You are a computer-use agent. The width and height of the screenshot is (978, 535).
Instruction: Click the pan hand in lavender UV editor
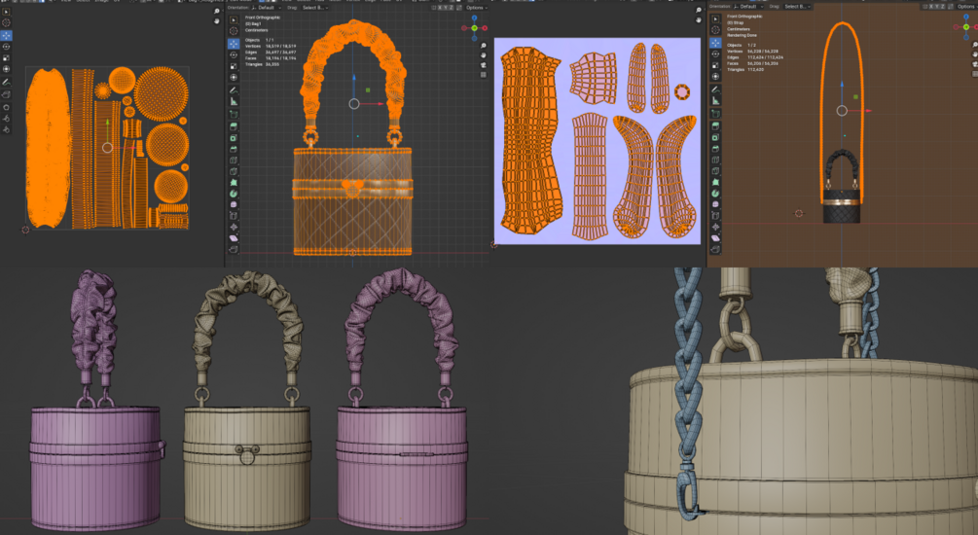click(699, 20)
